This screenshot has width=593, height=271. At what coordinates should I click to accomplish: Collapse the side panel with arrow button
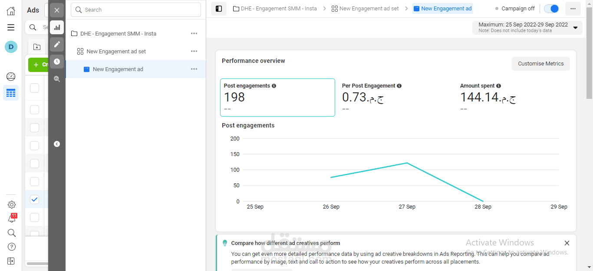pyautogui.click(x=57, y=144)
